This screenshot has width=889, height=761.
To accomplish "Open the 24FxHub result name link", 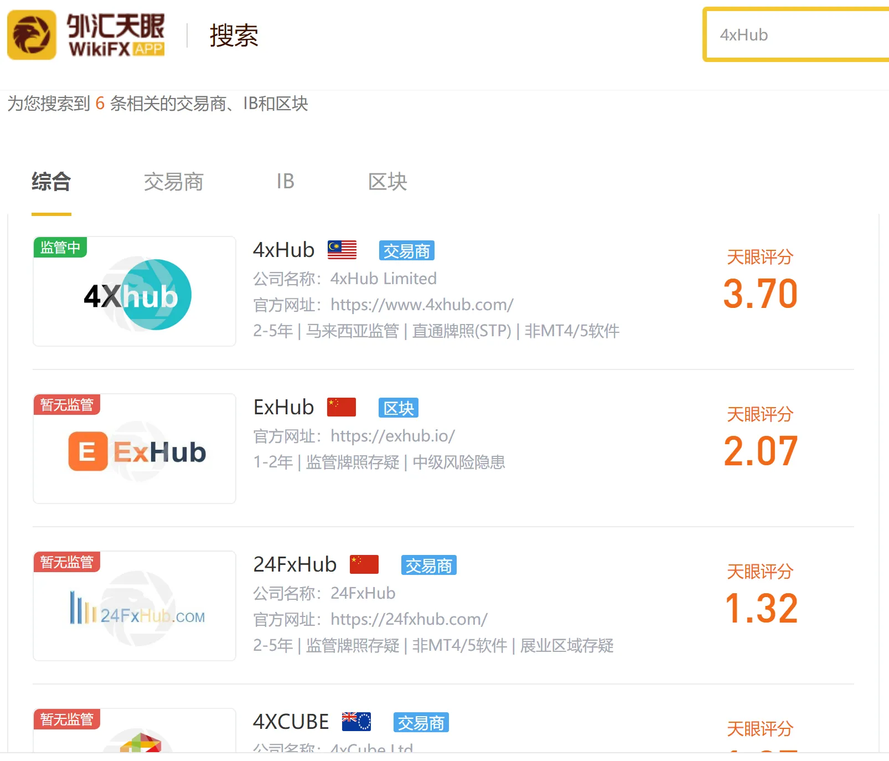I will coord(295,565).
